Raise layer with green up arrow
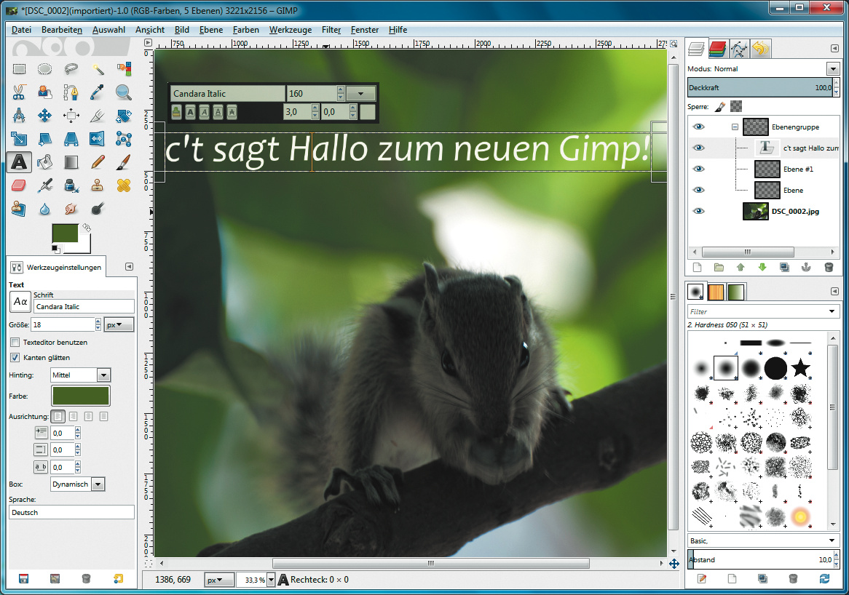Screen dimensions: 849x595 point(741,267)
